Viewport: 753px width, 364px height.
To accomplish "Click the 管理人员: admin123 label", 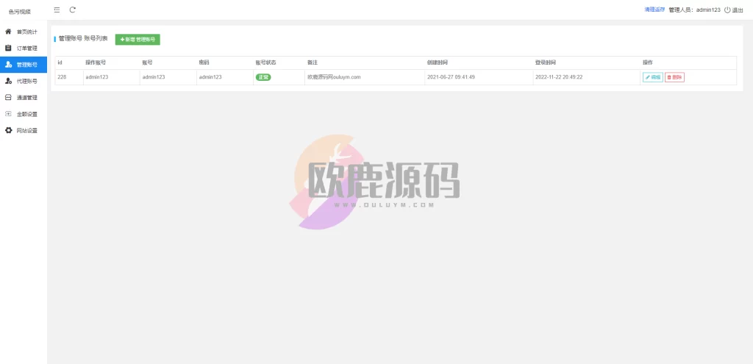I will (694, 10).
